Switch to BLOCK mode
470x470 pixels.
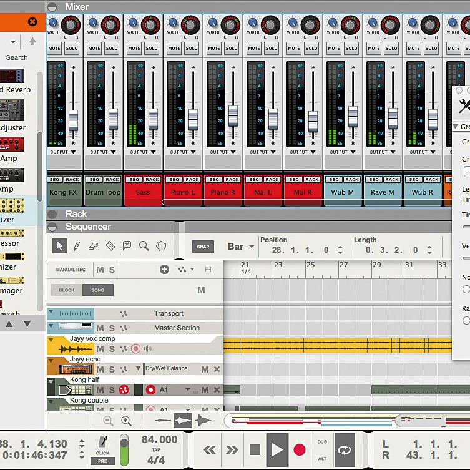(x=67, y=290)
